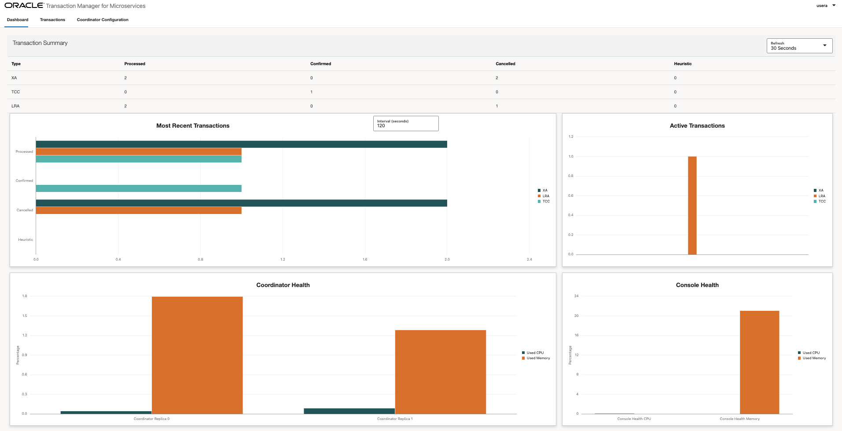842x431 pixels.
Task: Toggle LRA legend entry in Active Transactions
Action: [820, 196]
